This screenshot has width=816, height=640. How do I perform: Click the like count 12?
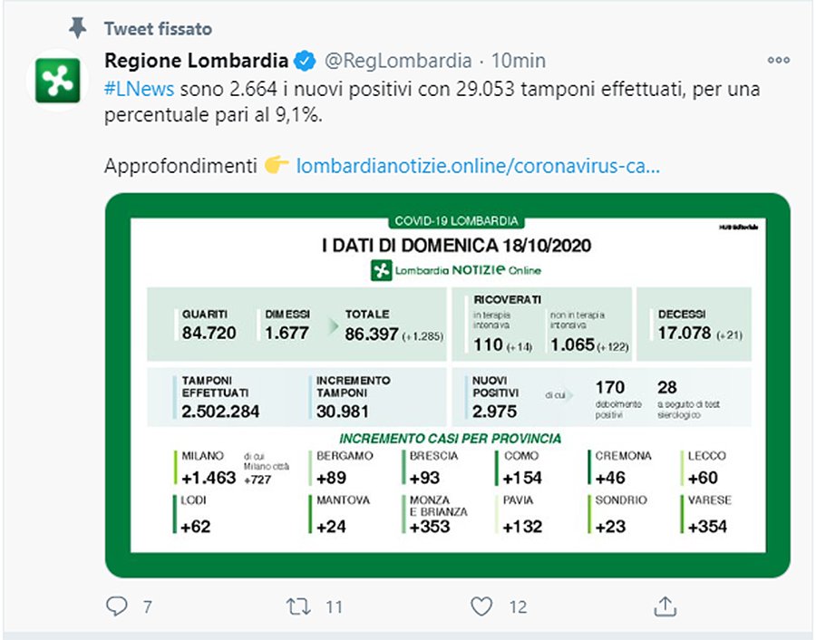coord(518,606)
